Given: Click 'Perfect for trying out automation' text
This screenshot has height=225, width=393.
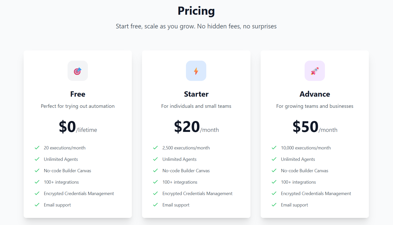Looking at the screenshot, I should tap(78, 106).
